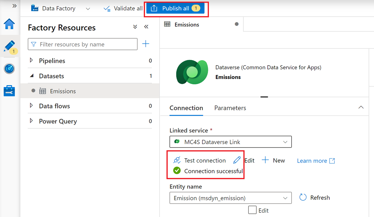Open the Linked service dropdown
The width and height of the screenshot is (374, 217).
click(230, 142)
